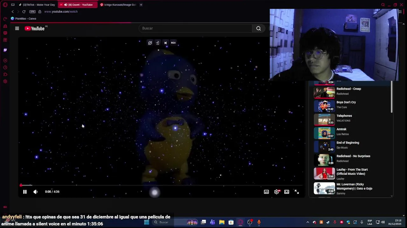This screenshot has width=407, height=228.
Task: Open Task View on the taskbar
Action: tap(203, 222)
